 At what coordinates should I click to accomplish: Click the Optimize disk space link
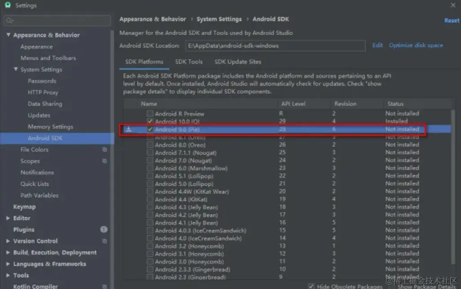point(416,45)
